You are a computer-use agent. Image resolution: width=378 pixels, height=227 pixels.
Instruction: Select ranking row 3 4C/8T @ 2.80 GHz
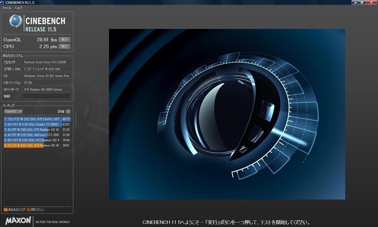[37, 130]
